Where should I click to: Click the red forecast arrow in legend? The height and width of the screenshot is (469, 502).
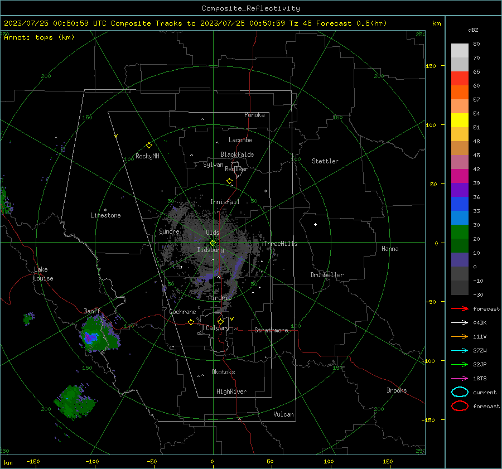[x=460, y=308]
